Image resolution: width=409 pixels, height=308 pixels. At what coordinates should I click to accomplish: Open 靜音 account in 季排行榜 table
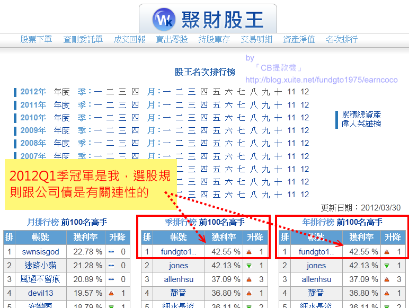pos(179,293)
